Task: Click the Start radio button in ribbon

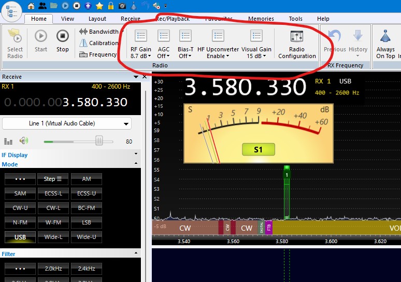Action: pyautogui.click(x=41, y=41)
